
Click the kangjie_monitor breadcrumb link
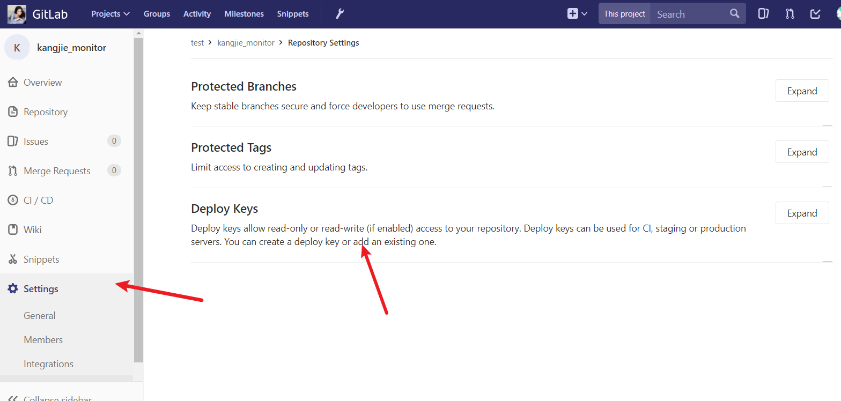[246, 43]
